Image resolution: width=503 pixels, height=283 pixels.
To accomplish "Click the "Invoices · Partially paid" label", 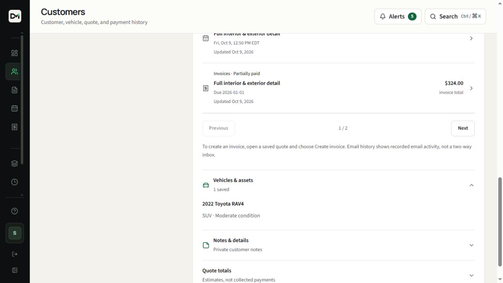I will 237,74.
